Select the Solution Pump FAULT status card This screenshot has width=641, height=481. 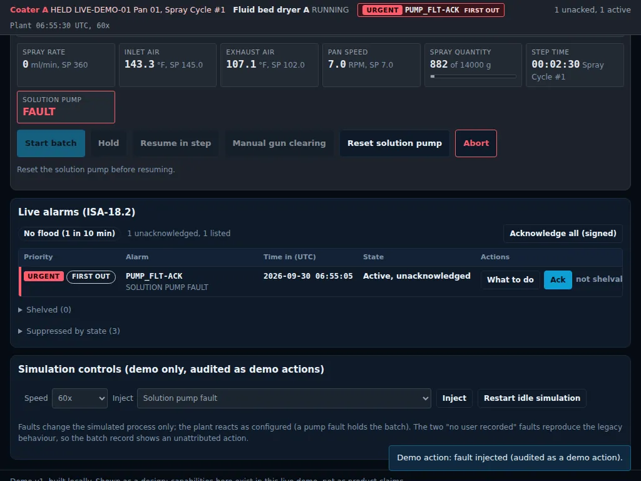pos(66,106)
